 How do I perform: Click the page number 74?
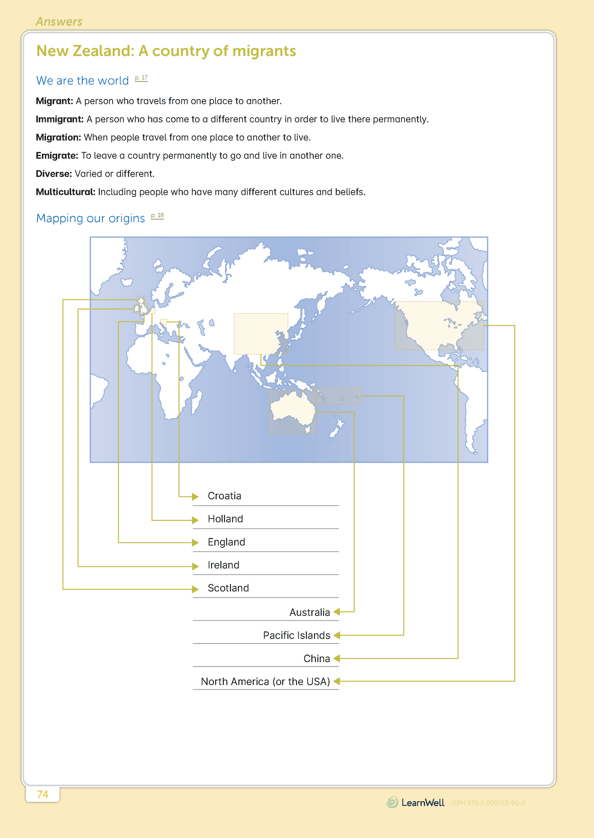pos(43,794)
